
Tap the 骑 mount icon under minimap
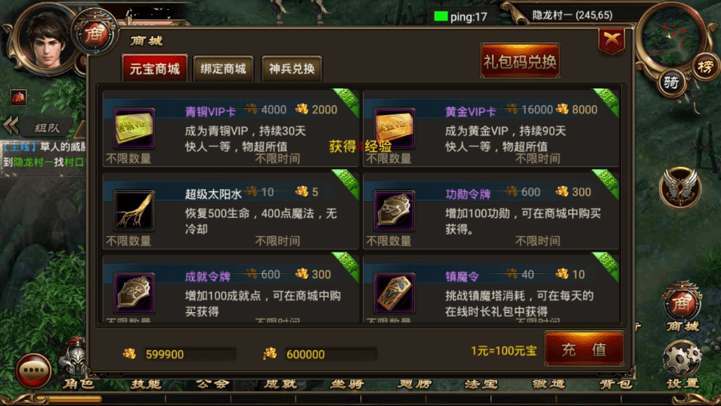671,82
